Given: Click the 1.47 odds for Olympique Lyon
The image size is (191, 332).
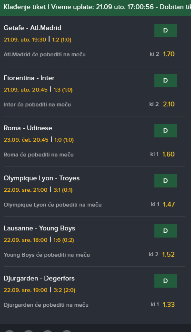Looking at the screenshot, I should pyautogui.click(x=169, y=204).
